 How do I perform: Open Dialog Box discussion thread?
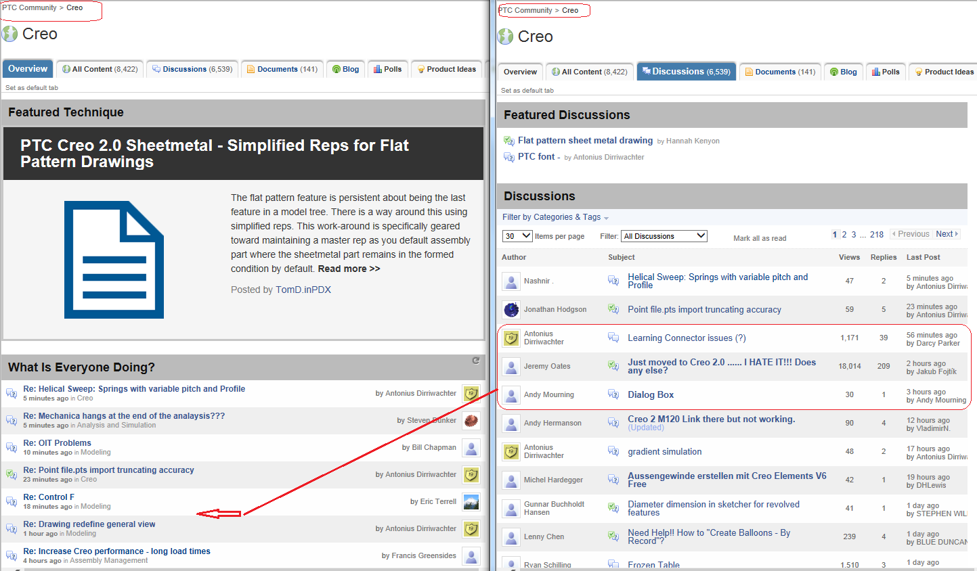pos(651,395)
